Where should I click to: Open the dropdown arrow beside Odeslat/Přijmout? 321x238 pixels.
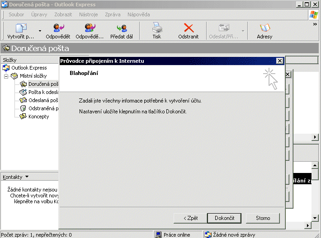243,31
